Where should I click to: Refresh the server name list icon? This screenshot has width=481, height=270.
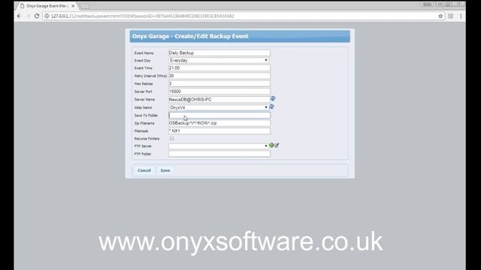click(x=273, y=98)
